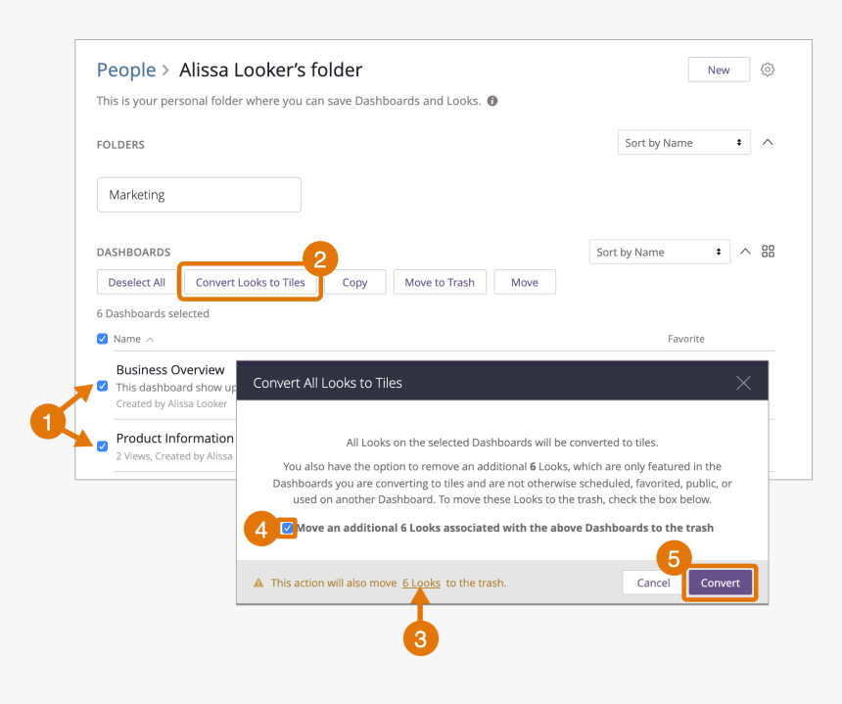Click the info icon beside folder description
The image size is (842, 704).
[491, 101]
